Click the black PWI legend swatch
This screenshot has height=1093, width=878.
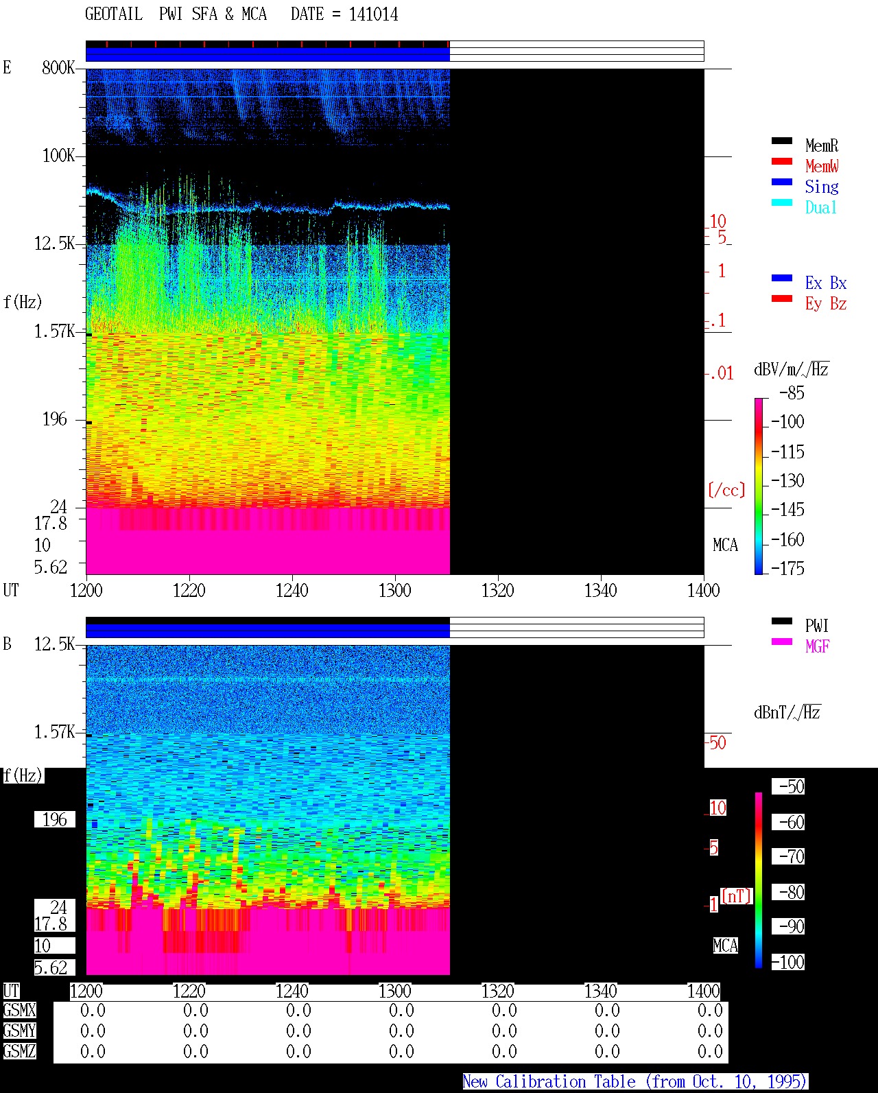point(782,622)
